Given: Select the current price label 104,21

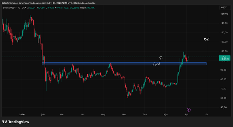Looking at the screenshot, I should (224, 56).
